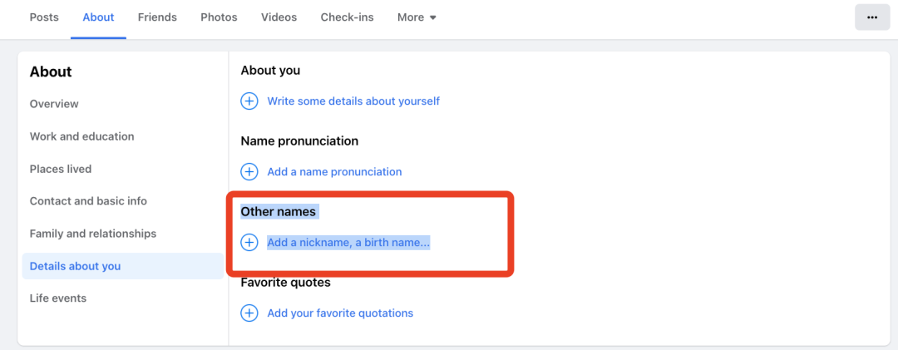Click Add a nickname, a birth name link
Viewport: 898px width, 350px height.
[348, 242]
